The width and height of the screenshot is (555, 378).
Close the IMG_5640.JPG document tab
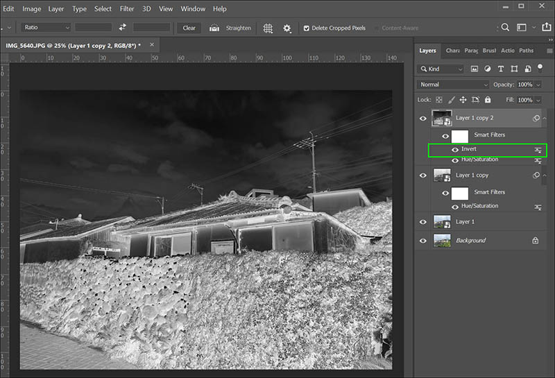152,44
